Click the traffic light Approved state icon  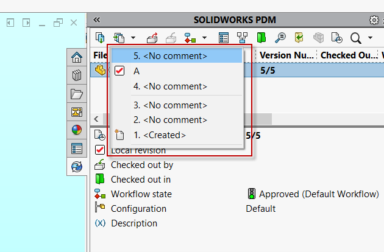[252, 194]
